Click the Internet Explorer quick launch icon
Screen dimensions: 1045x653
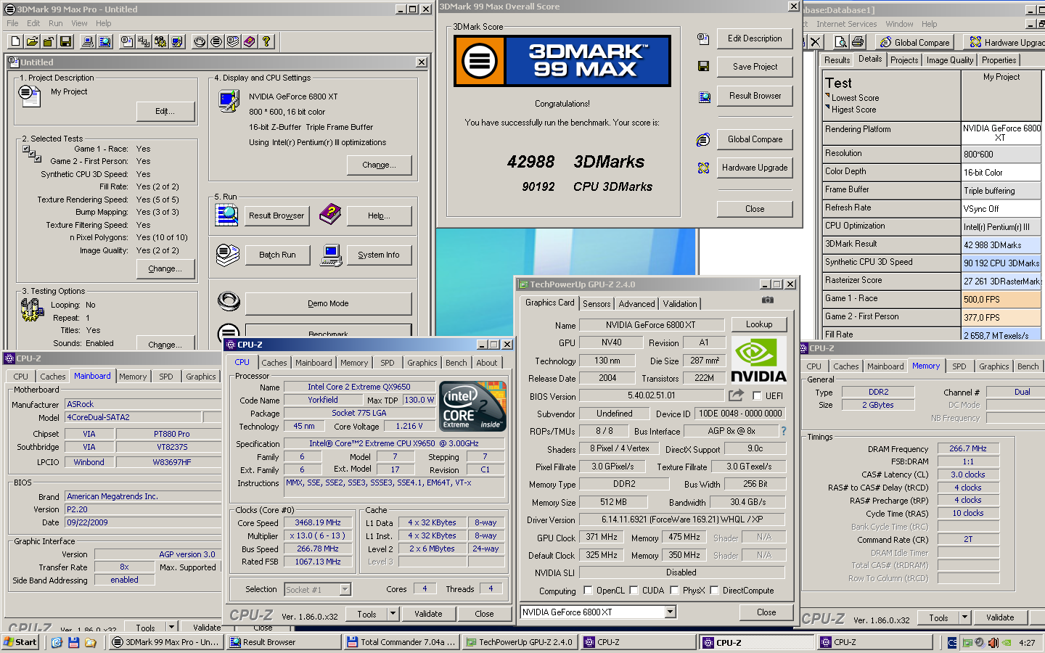pyautogui.click(x=57, y=642)
